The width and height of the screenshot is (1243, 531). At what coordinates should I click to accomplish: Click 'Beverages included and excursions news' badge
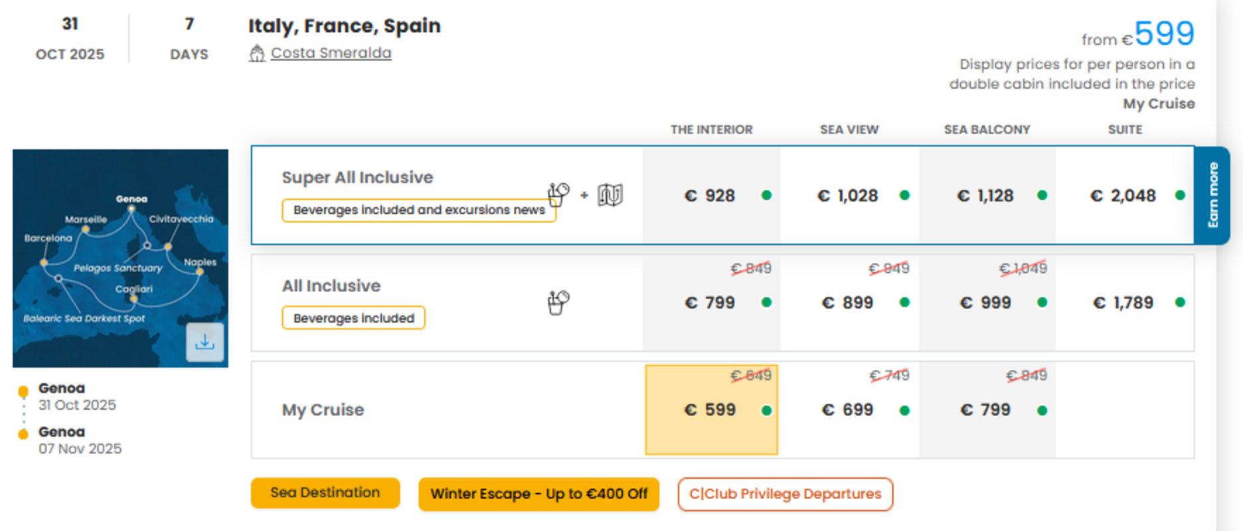pos(419,210)
